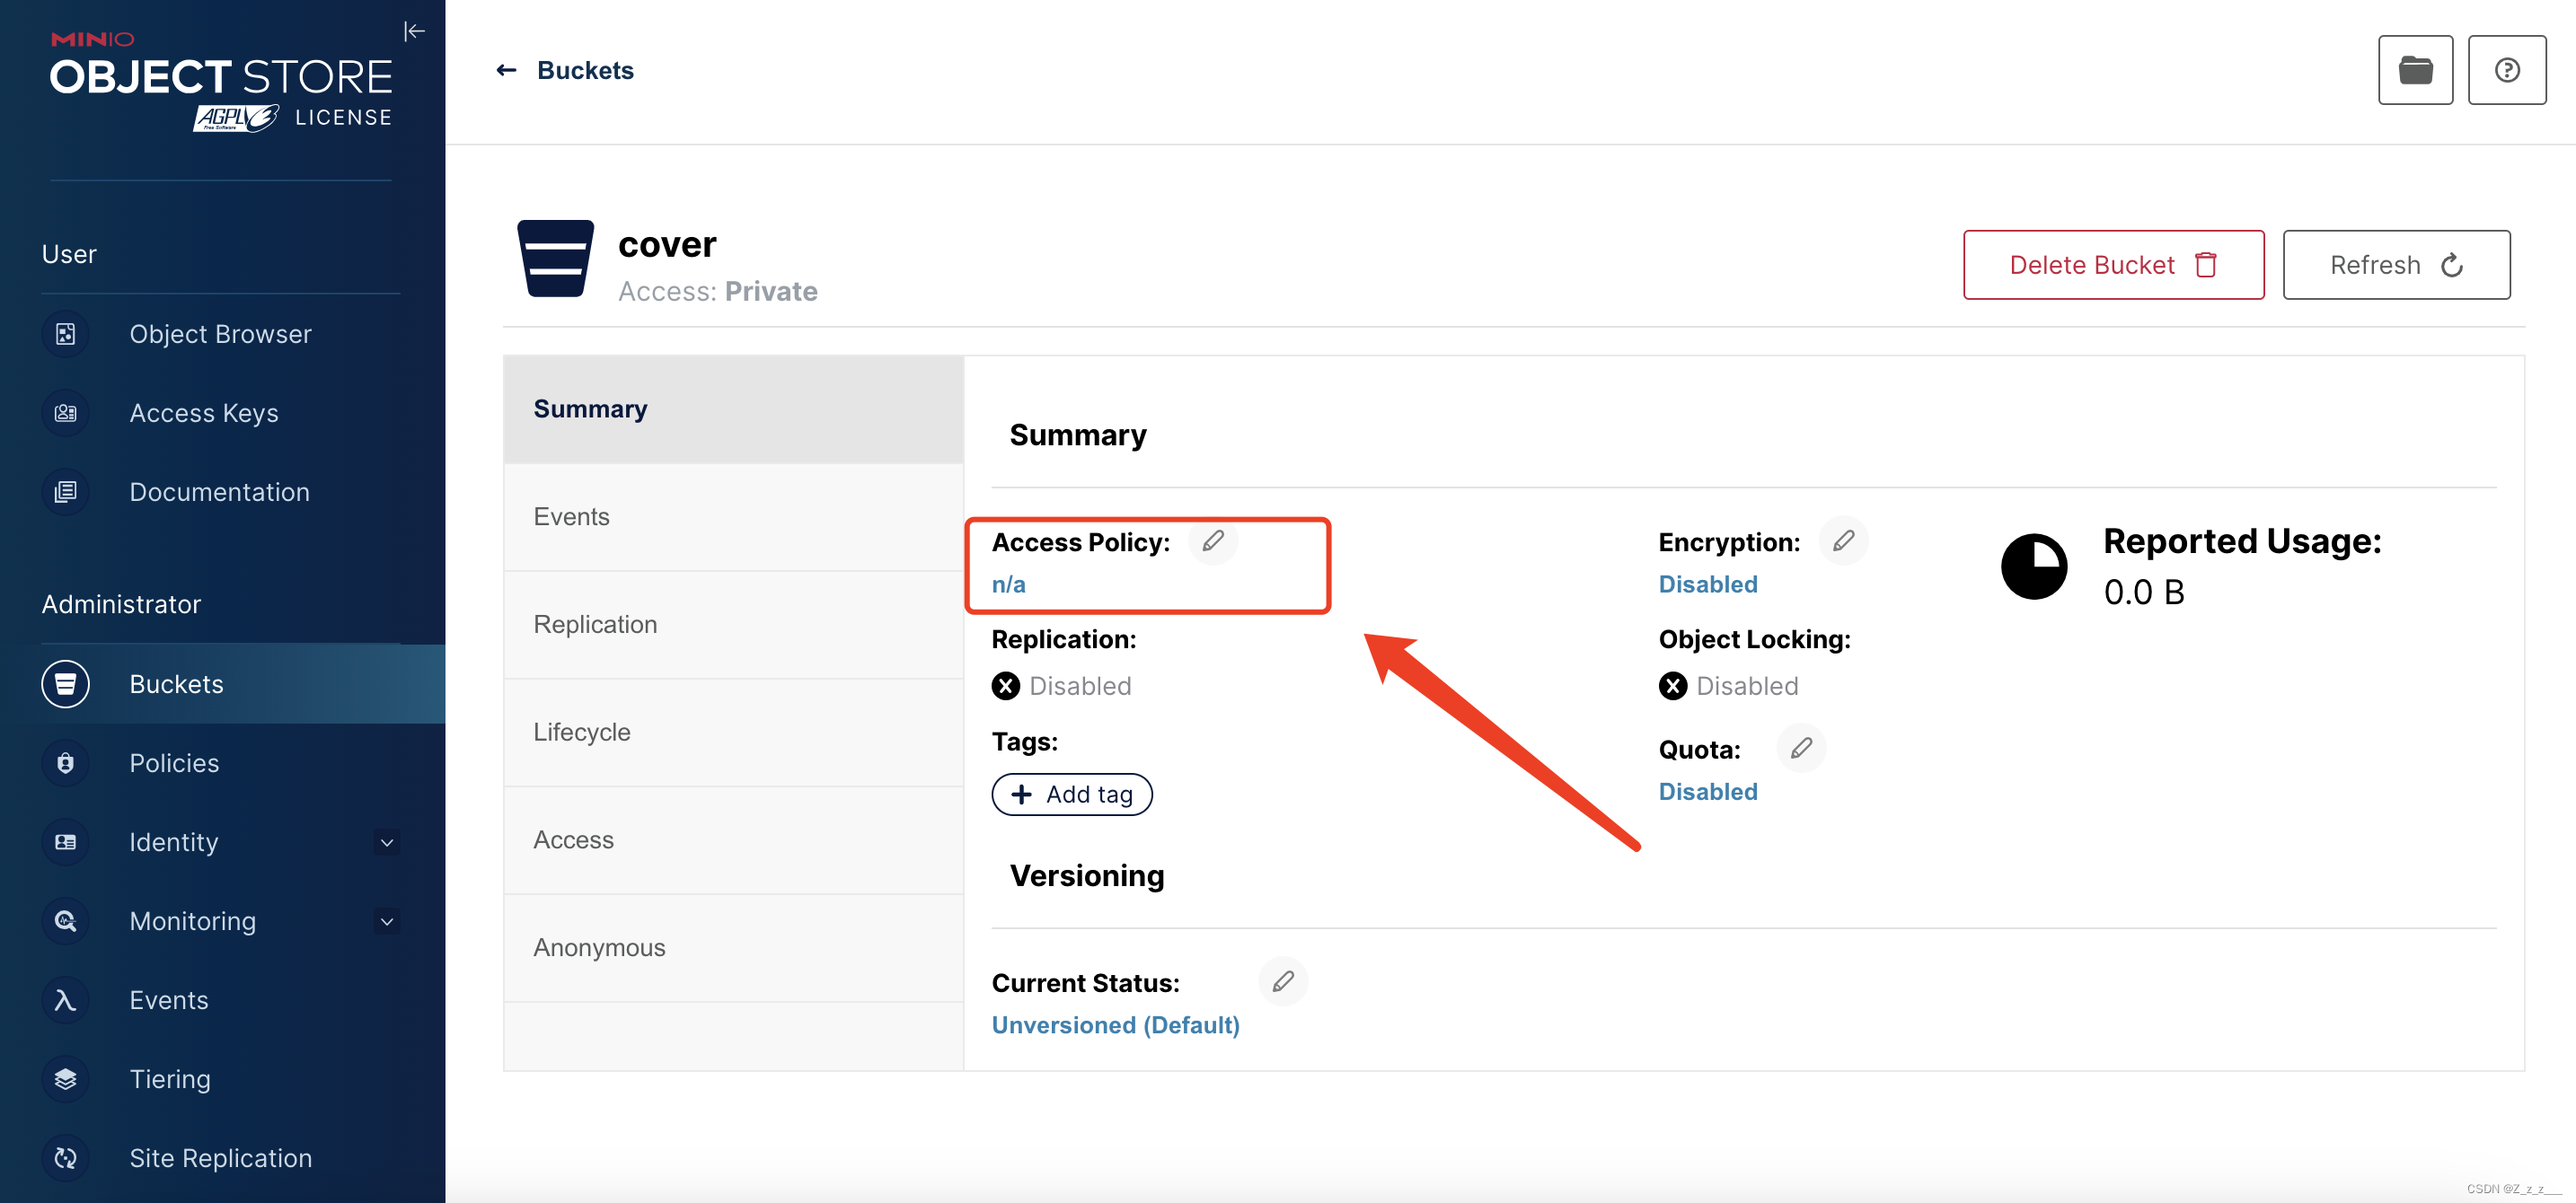Click the Access Policy edit pencil icon
Screen dimensions: 2576x1203
1213,541
